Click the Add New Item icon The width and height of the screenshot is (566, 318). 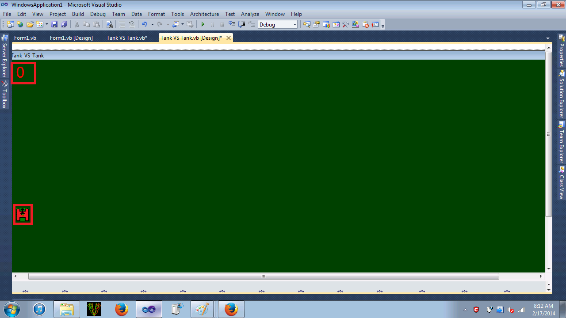coord(40,25)
